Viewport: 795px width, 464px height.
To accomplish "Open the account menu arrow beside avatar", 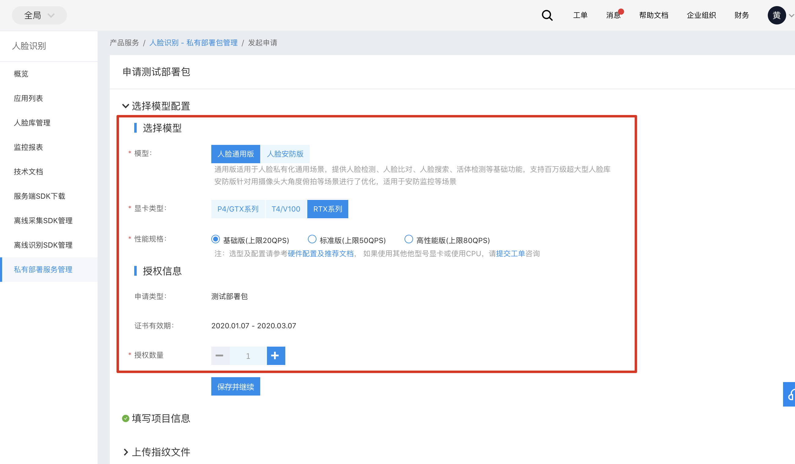I will coord(791,15).
